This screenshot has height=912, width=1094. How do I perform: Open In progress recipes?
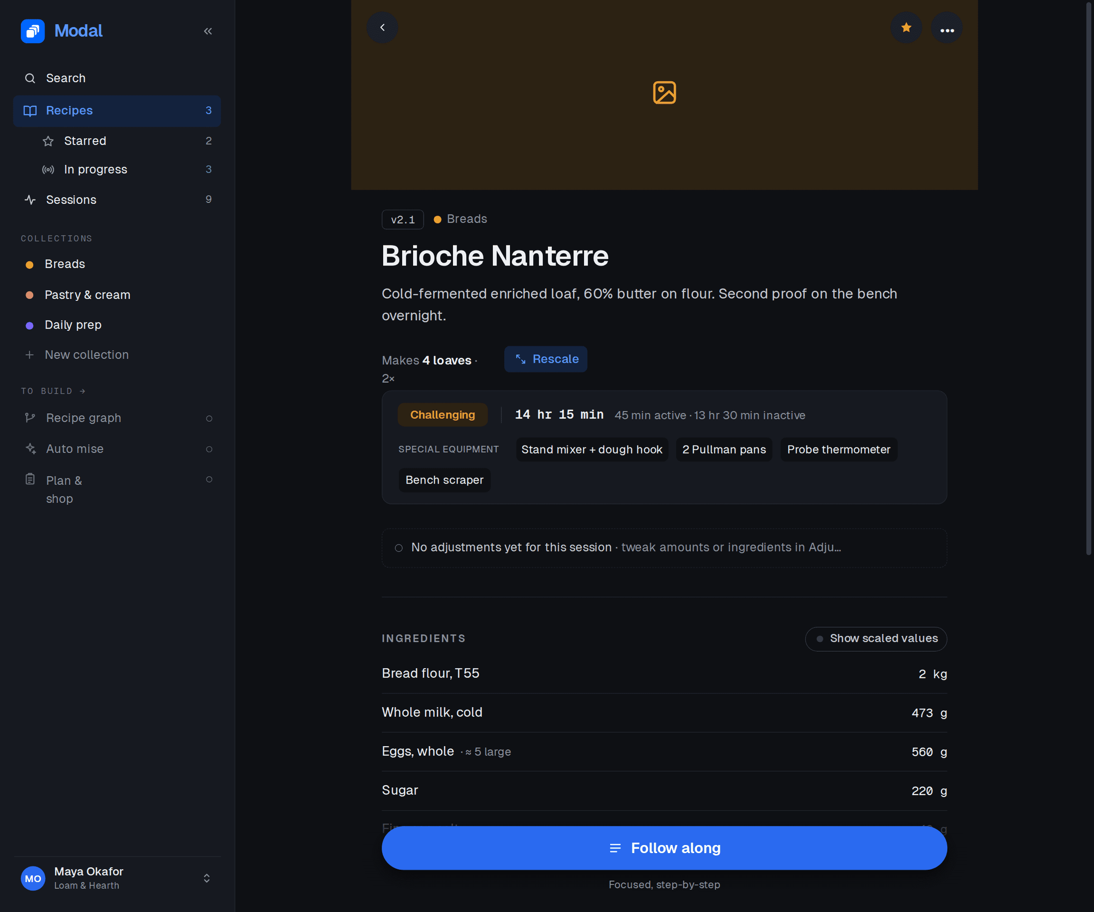click(x=126, y=170)
